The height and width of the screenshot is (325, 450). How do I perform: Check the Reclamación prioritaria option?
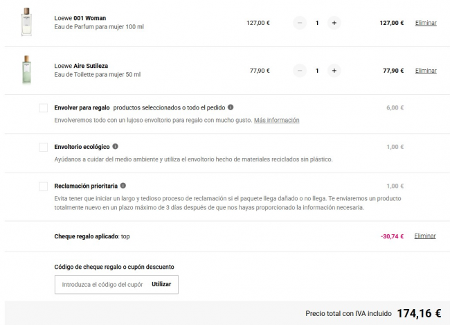pyautogui.click(x=43, y=186)
